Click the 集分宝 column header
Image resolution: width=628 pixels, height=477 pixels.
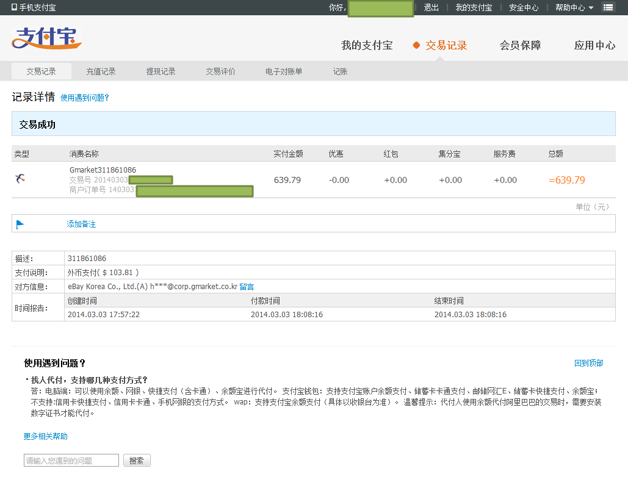tap(449, 154)
